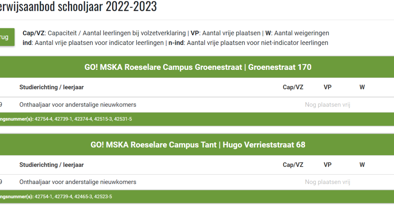This screenshot has width=394, height=206.
Task: Click 'Nog plaatsen vrij' in Groenestraat row
Action: click(327, 105)
